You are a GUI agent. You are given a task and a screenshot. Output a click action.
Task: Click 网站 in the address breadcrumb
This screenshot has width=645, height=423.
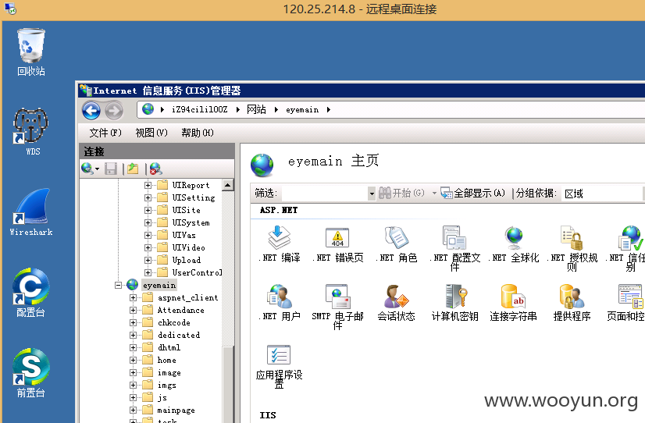tap(256, 110)
